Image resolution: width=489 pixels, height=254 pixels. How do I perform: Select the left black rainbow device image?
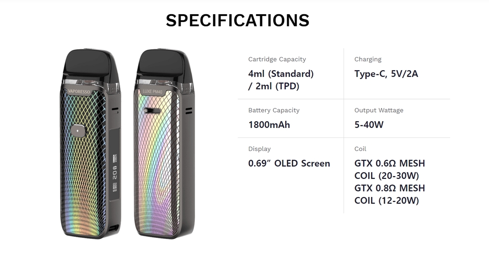click(x=93, y=144)
